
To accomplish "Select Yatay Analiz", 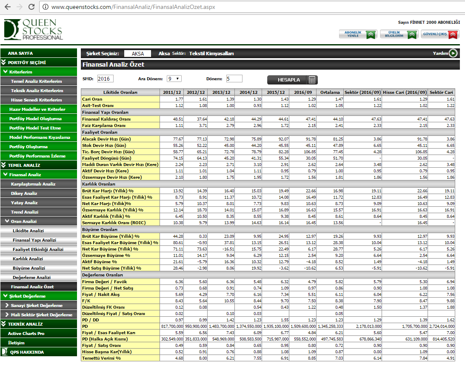I will pos(39,203).
